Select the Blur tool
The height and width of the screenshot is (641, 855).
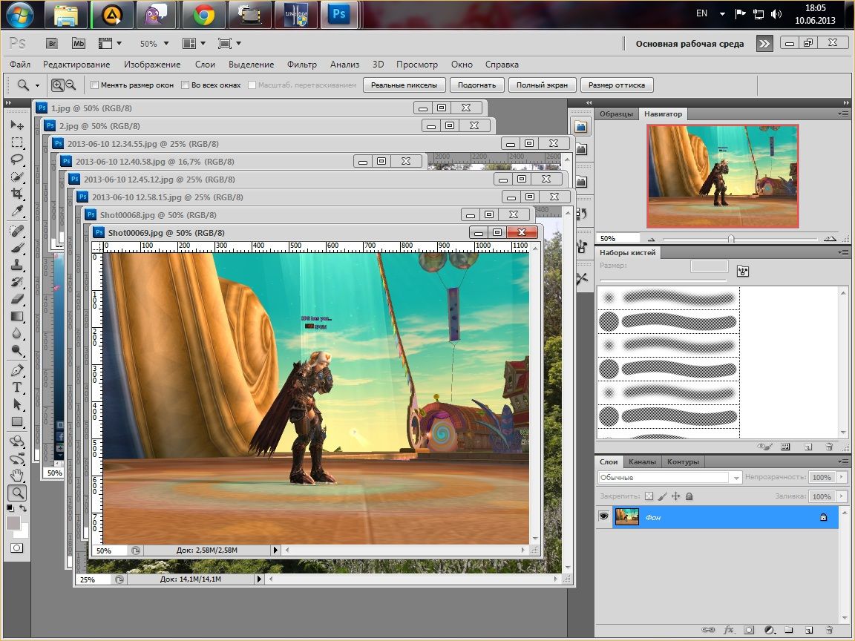17,333
